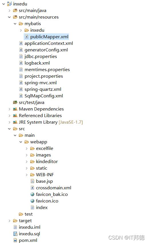Select the inxedu.sql file name
The width and height of the screenshot is (149, 243).
(x=29, y=234)
